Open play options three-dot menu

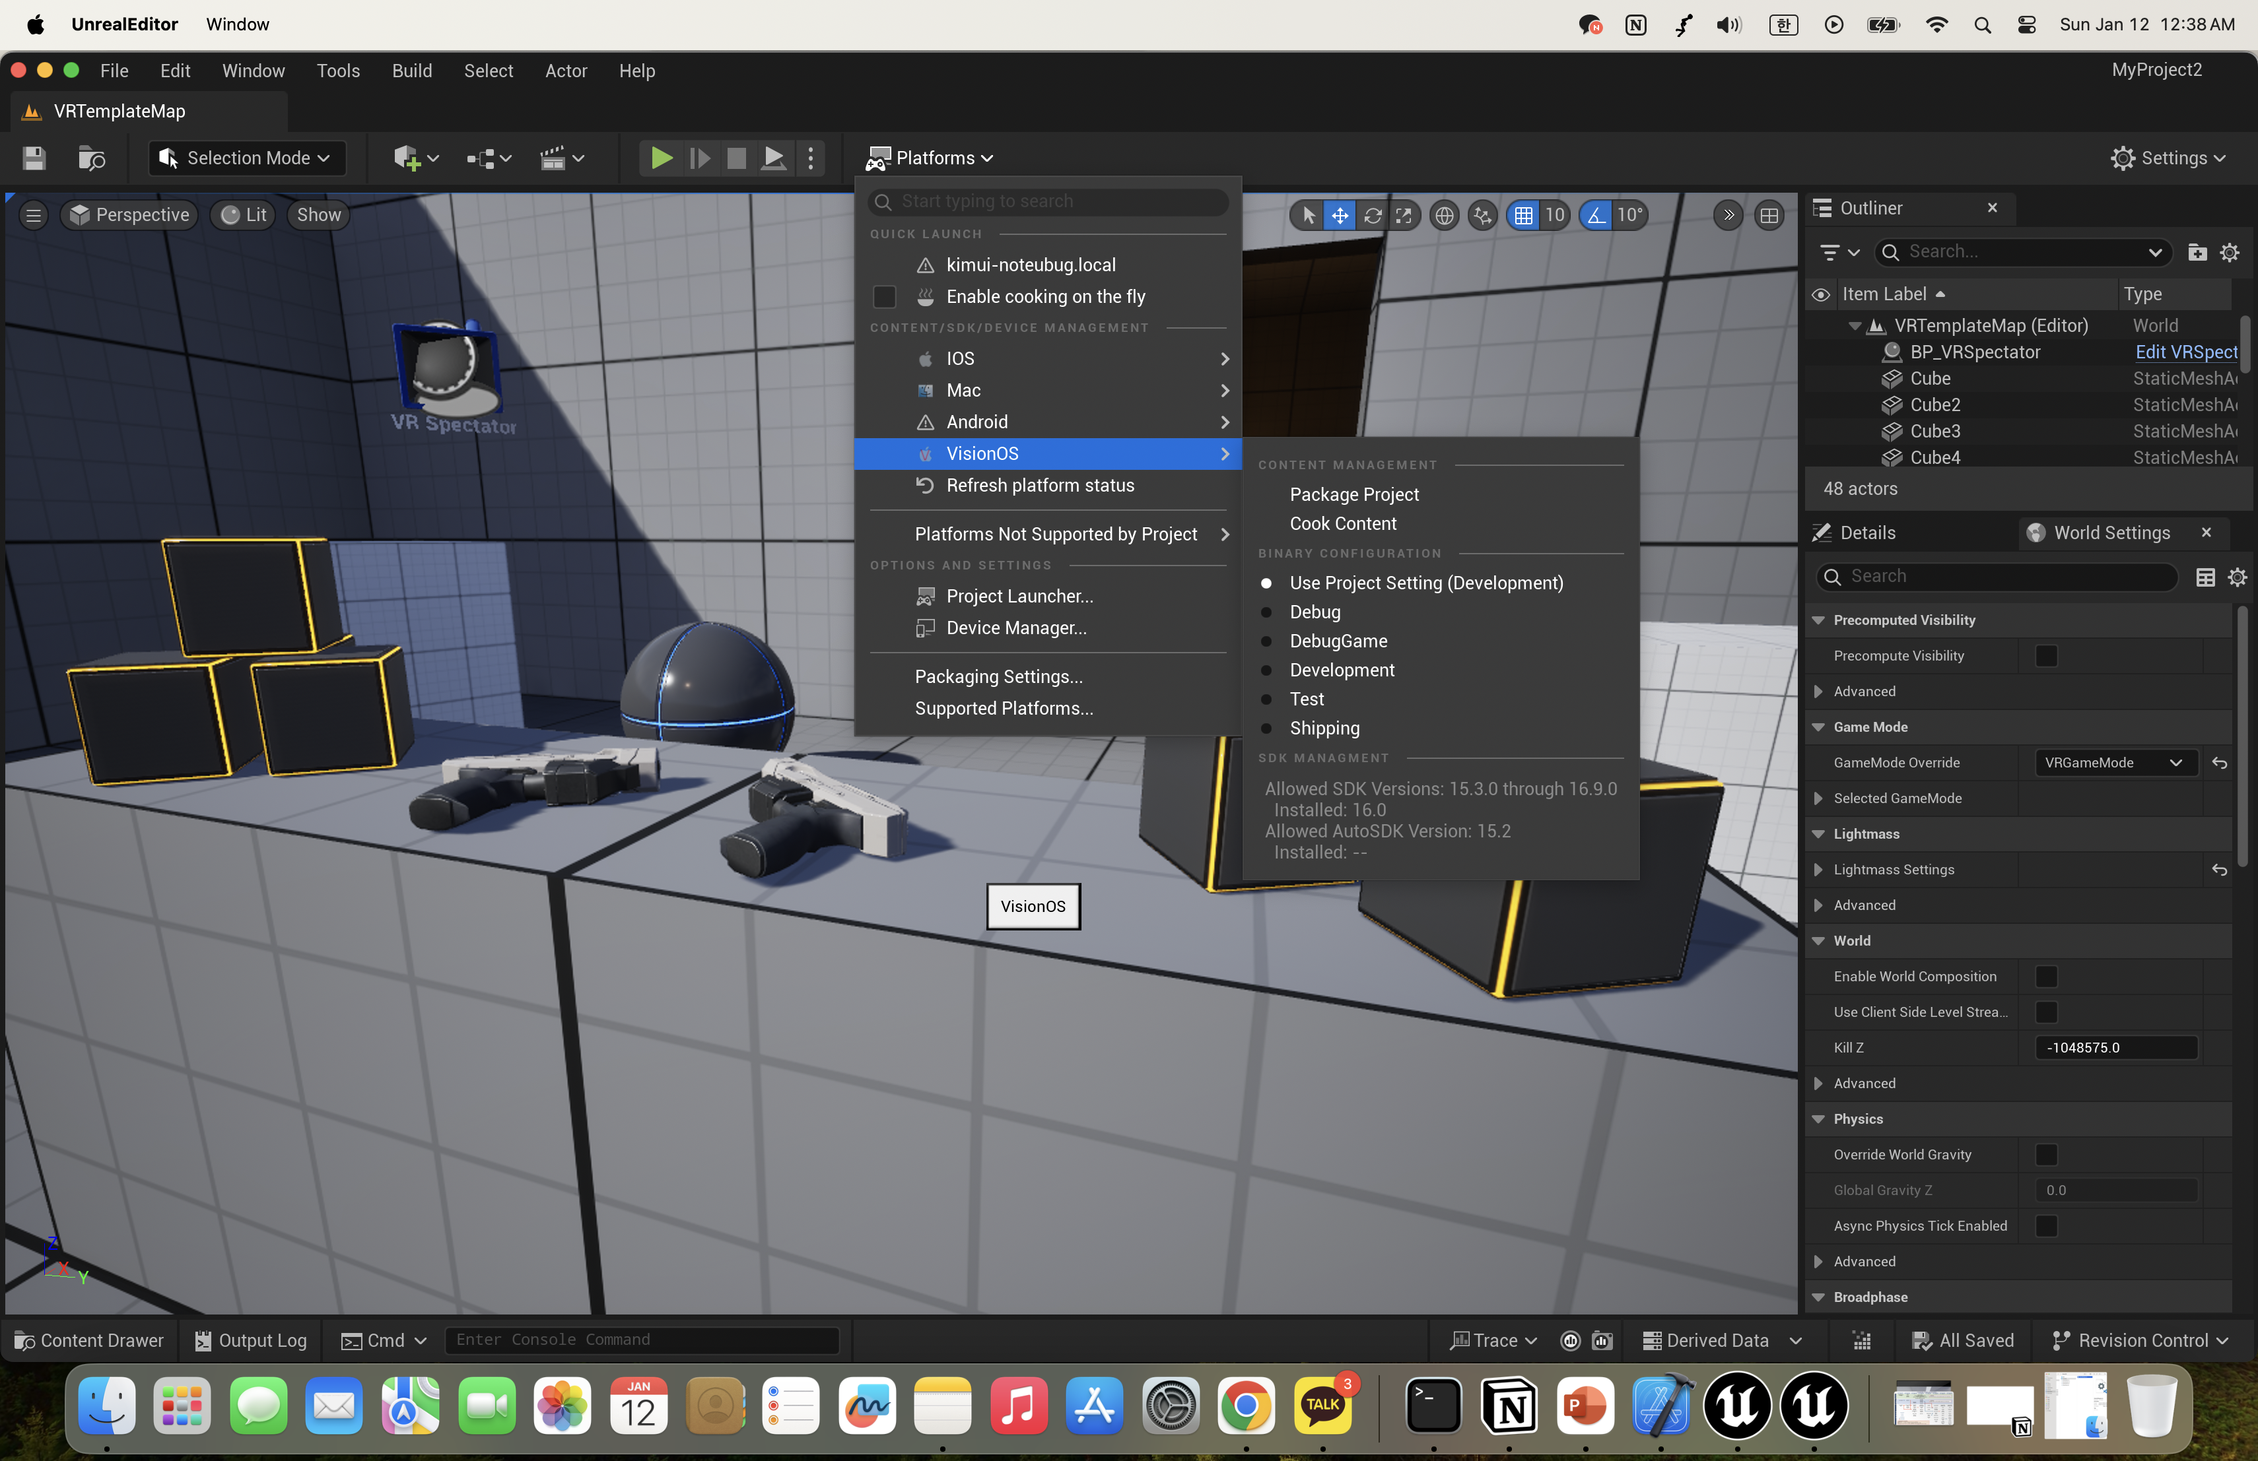810,158
